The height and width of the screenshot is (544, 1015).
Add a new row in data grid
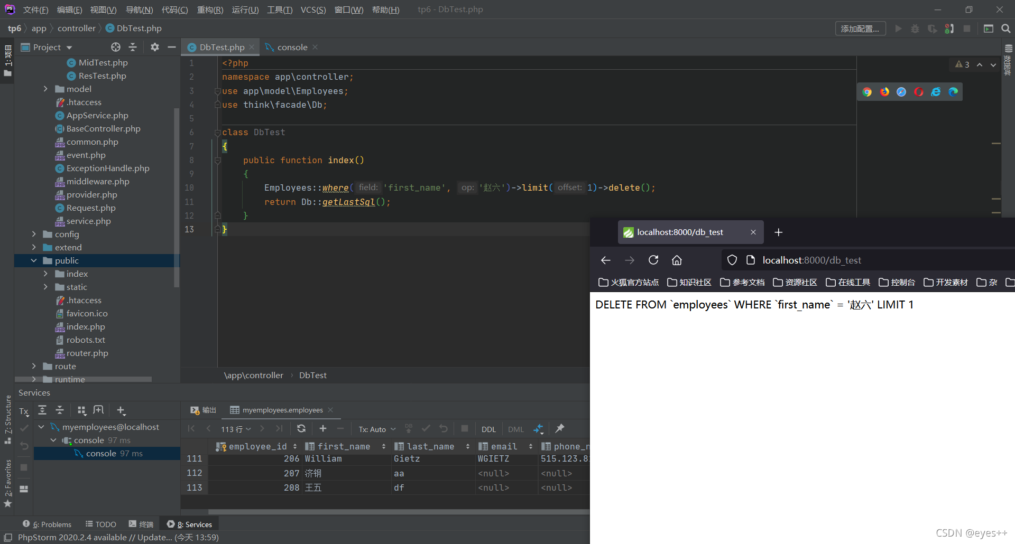323,428
